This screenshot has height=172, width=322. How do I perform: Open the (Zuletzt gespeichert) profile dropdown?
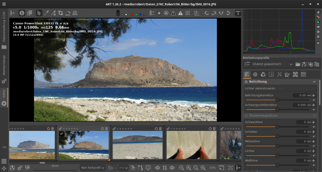(x=272, y=64)
